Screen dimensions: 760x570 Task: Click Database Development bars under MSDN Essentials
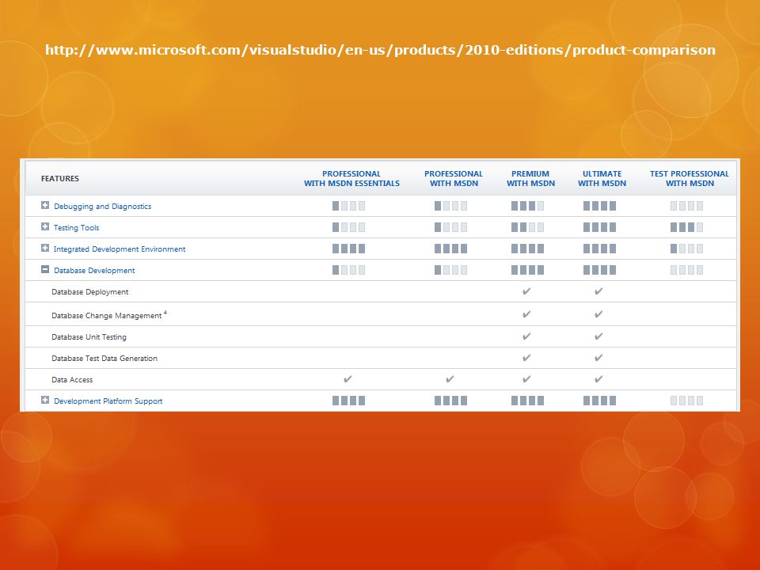pyautogui.click(x=348, y=270)
